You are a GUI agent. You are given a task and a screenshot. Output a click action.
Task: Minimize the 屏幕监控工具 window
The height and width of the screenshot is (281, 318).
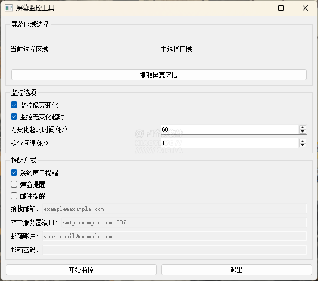(257, 8)
